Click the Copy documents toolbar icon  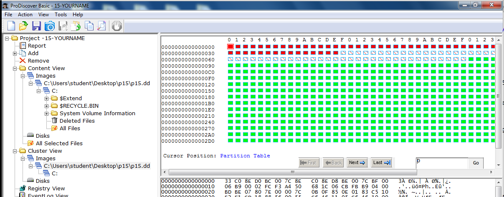tap(89, 26)
